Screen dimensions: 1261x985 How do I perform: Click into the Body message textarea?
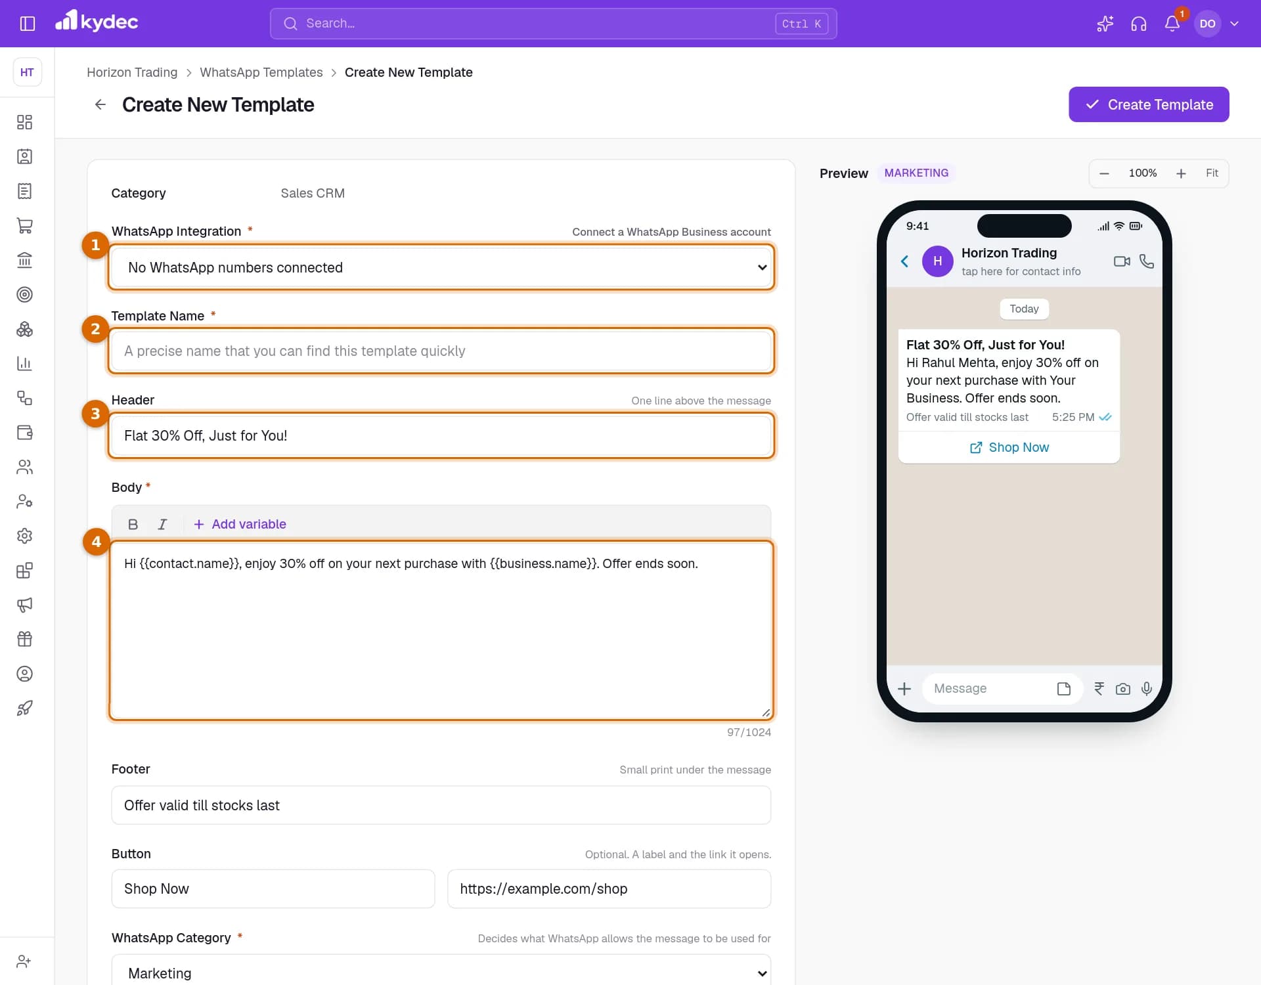point(441,630)
